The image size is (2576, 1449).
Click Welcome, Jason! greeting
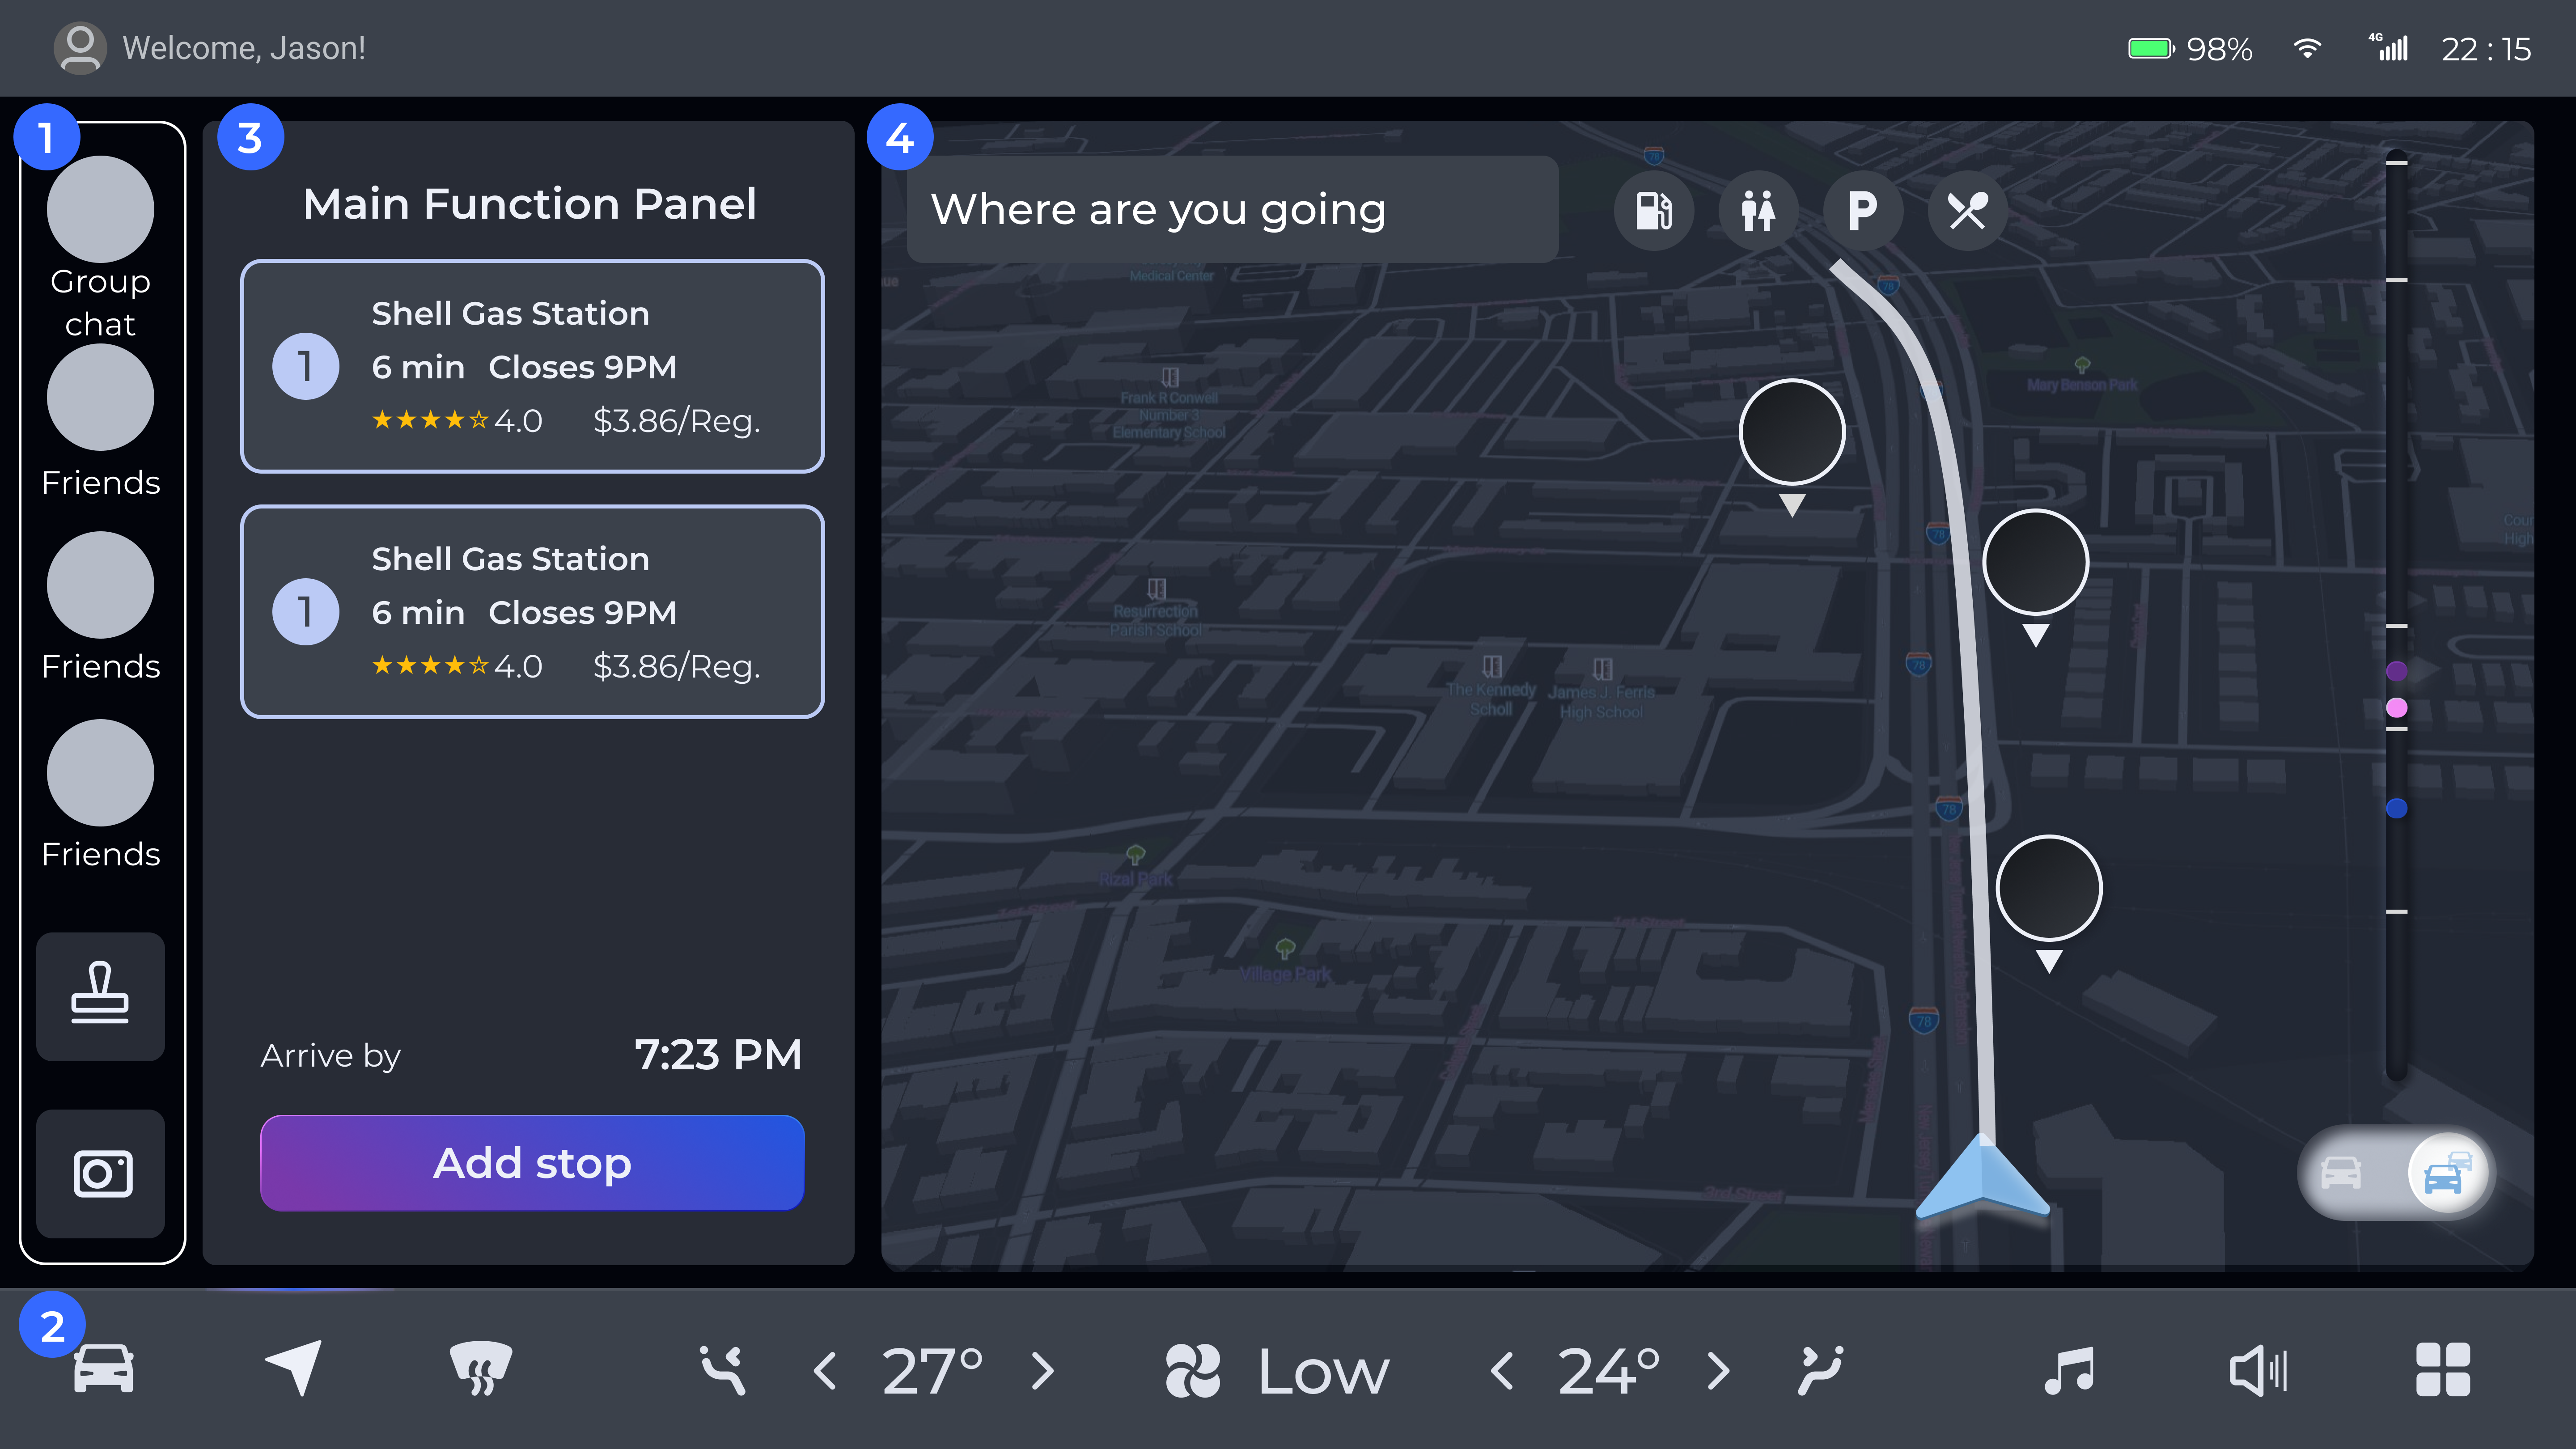[x=244, y=48]
